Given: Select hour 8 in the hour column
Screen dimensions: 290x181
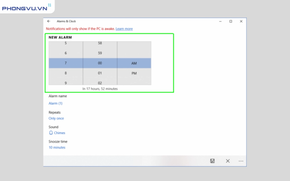Looking at the screenshot, I should point(66,73).
